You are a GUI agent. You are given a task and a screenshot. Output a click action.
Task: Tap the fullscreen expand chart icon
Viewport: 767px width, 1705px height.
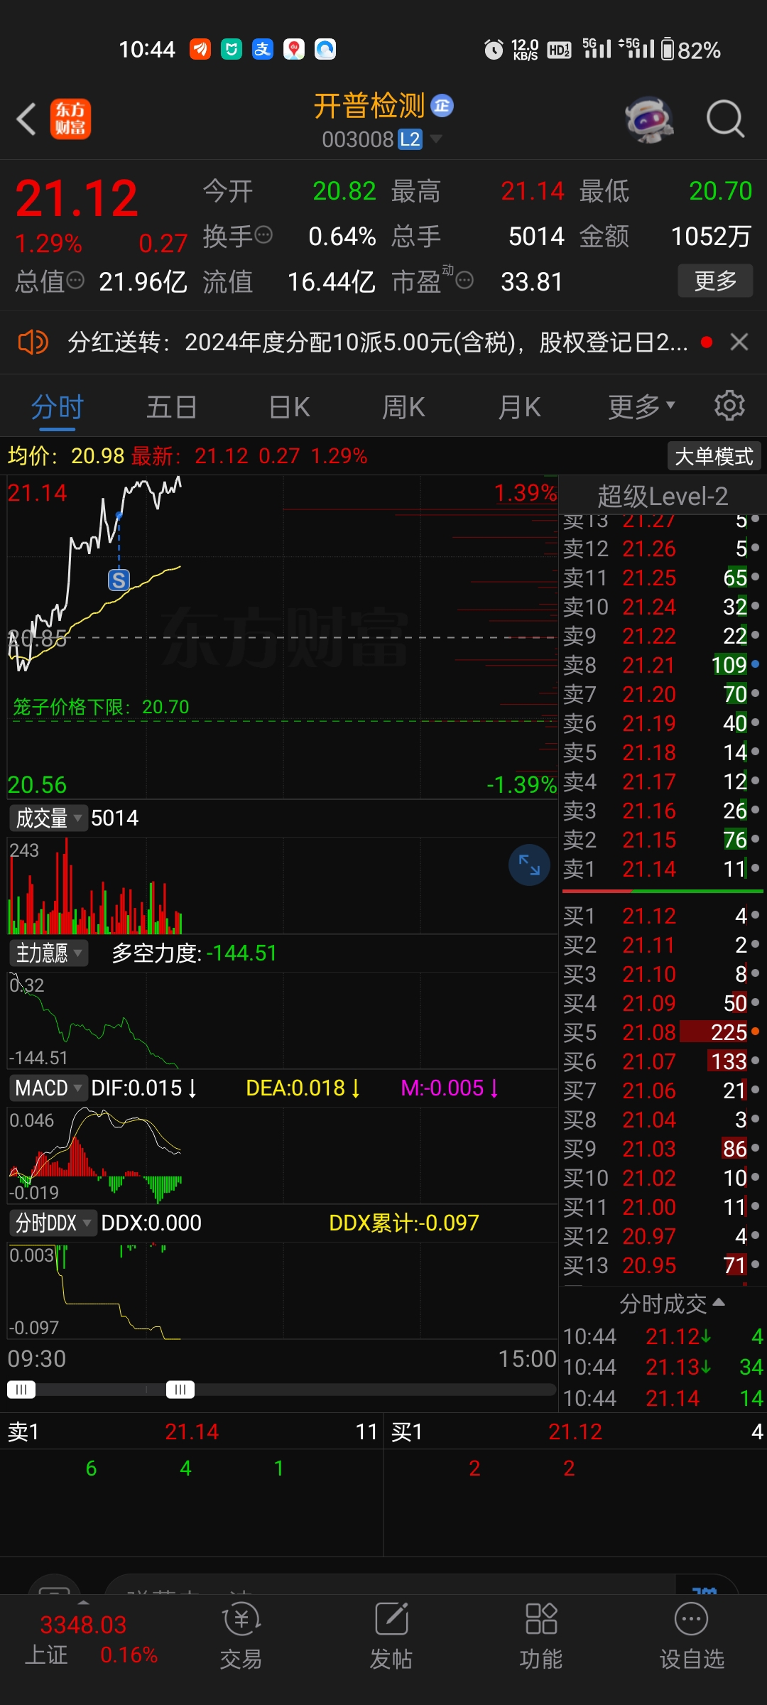click(x=529, y=865)
